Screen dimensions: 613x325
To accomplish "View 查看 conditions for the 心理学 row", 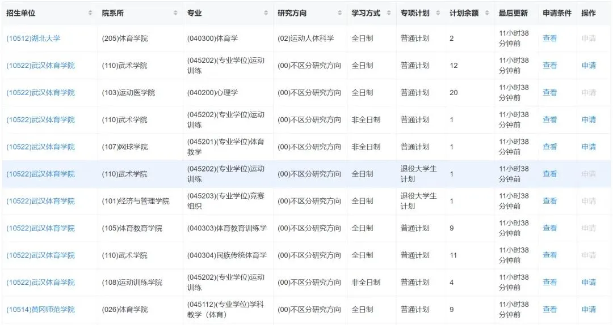I will click(x=549, y=92).
